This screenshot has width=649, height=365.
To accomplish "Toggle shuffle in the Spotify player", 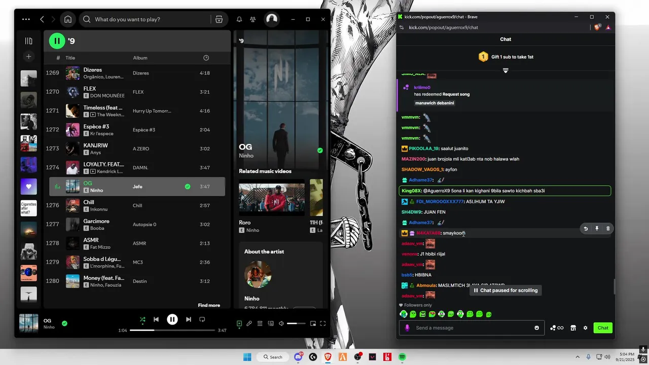I will [x=142, y=319].
